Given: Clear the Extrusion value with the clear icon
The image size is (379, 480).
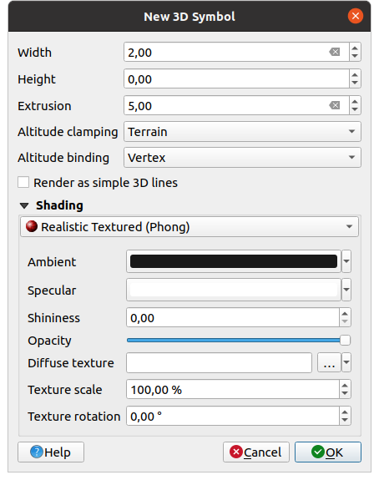Looking at the screenshot, I should point(334,106).
